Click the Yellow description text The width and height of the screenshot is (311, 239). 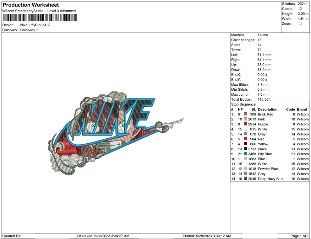tap(263, 144)
